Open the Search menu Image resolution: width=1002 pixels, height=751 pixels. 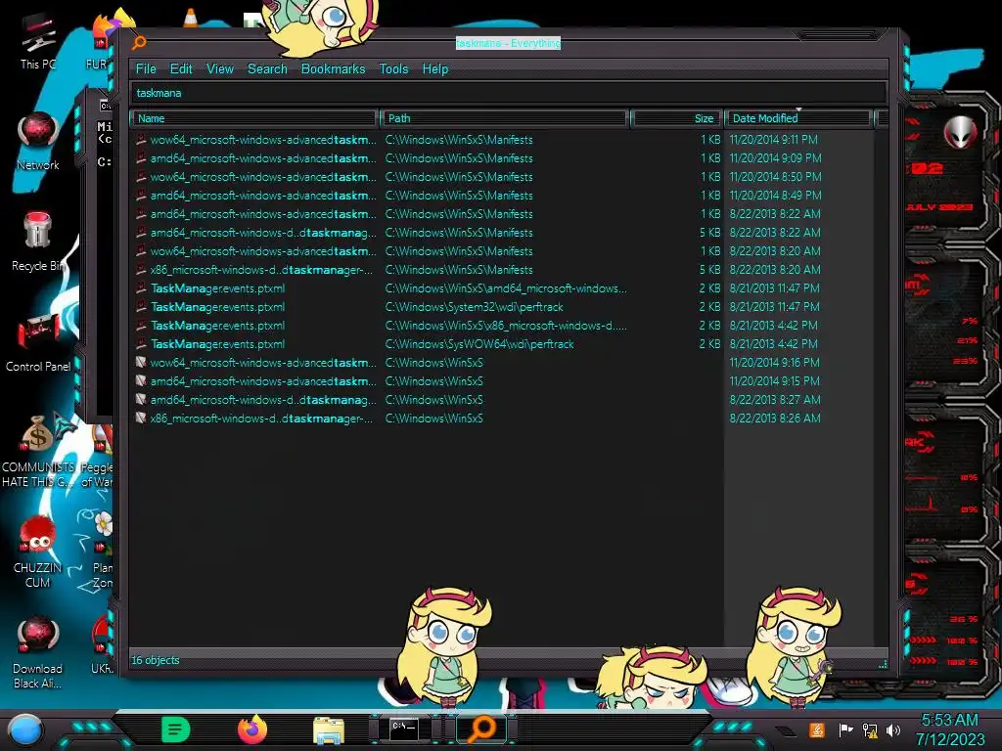tap(267, 69)
